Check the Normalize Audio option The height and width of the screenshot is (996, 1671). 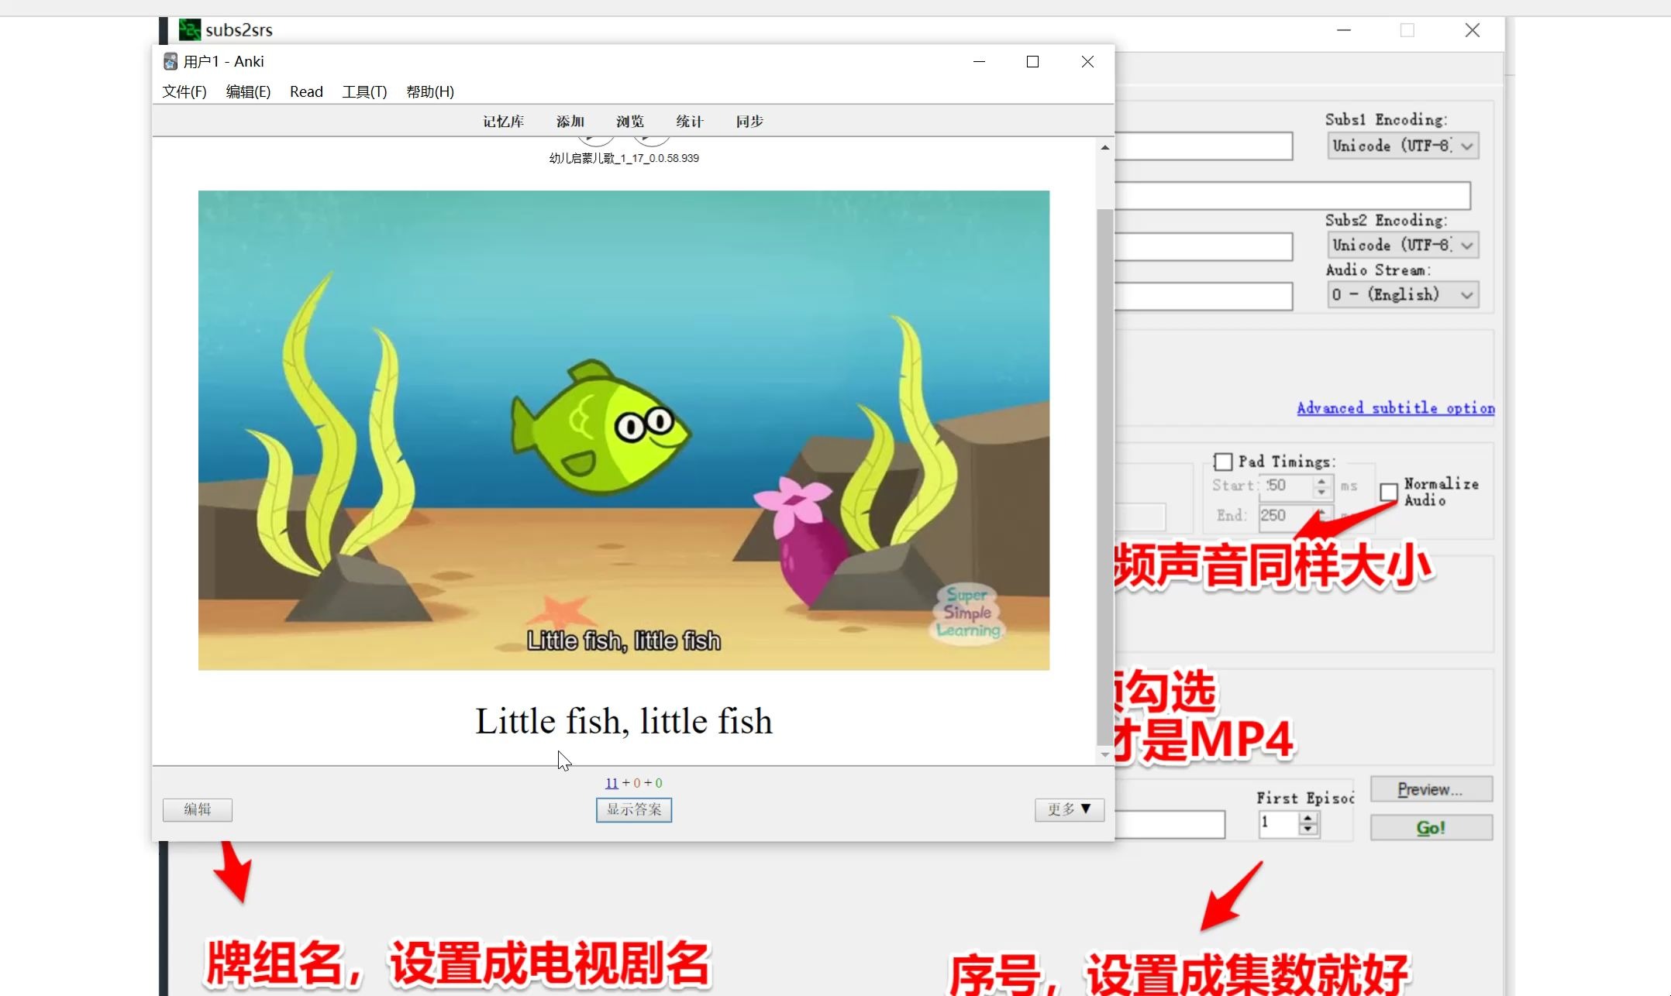click(1388, 492)
